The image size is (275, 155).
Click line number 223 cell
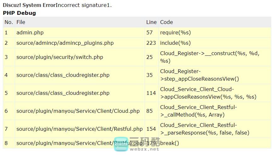pos(151,43)
